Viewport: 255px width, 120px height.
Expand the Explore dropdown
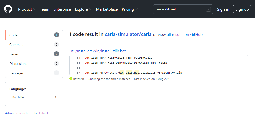click(83, 9)
